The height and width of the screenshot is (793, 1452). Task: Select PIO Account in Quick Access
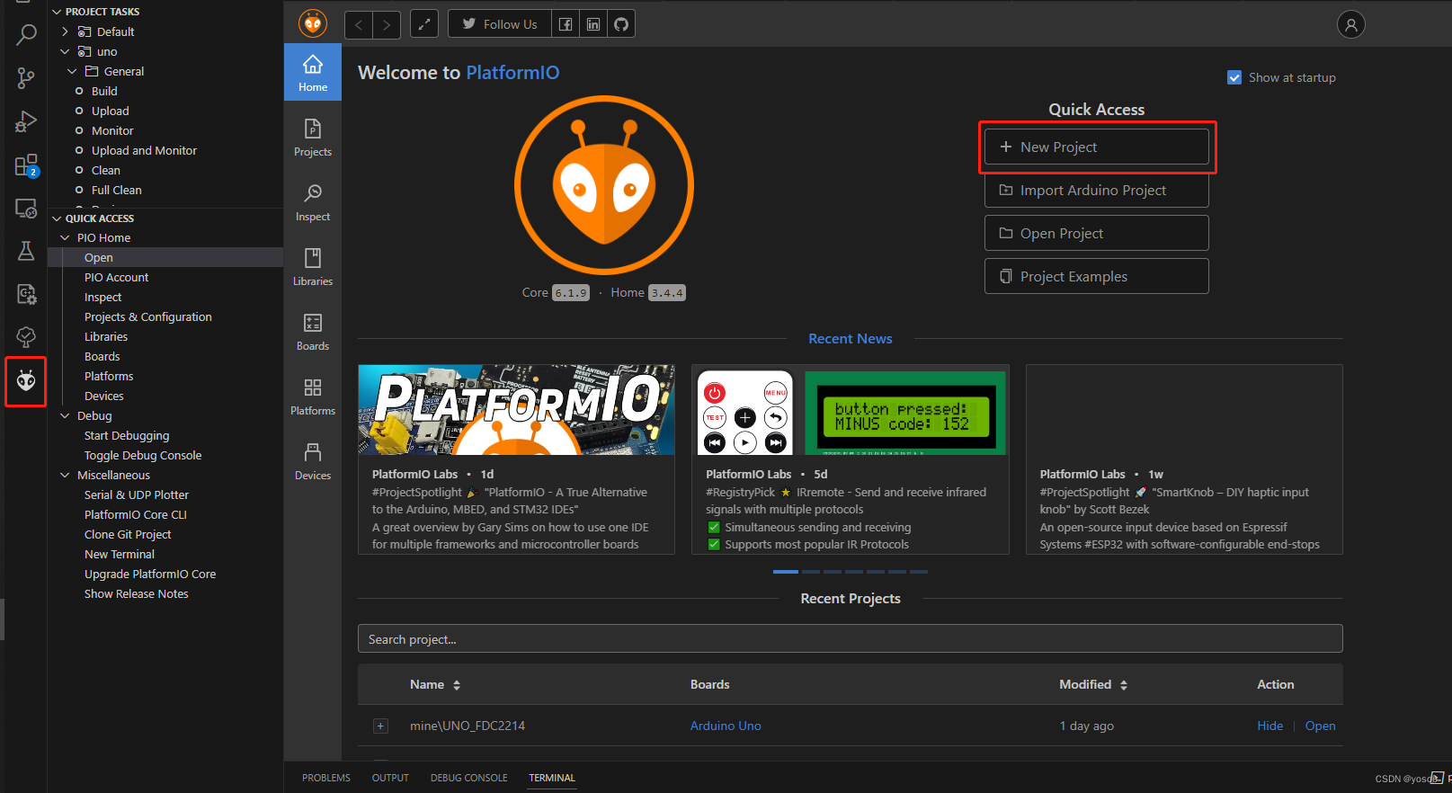(x=116, y=277)
